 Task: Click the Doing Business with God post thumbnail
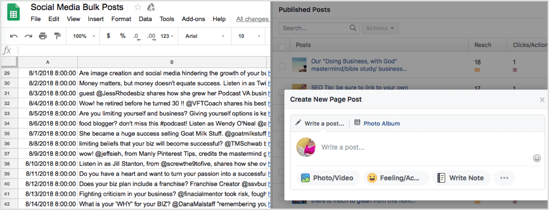(x=299, y=65)
